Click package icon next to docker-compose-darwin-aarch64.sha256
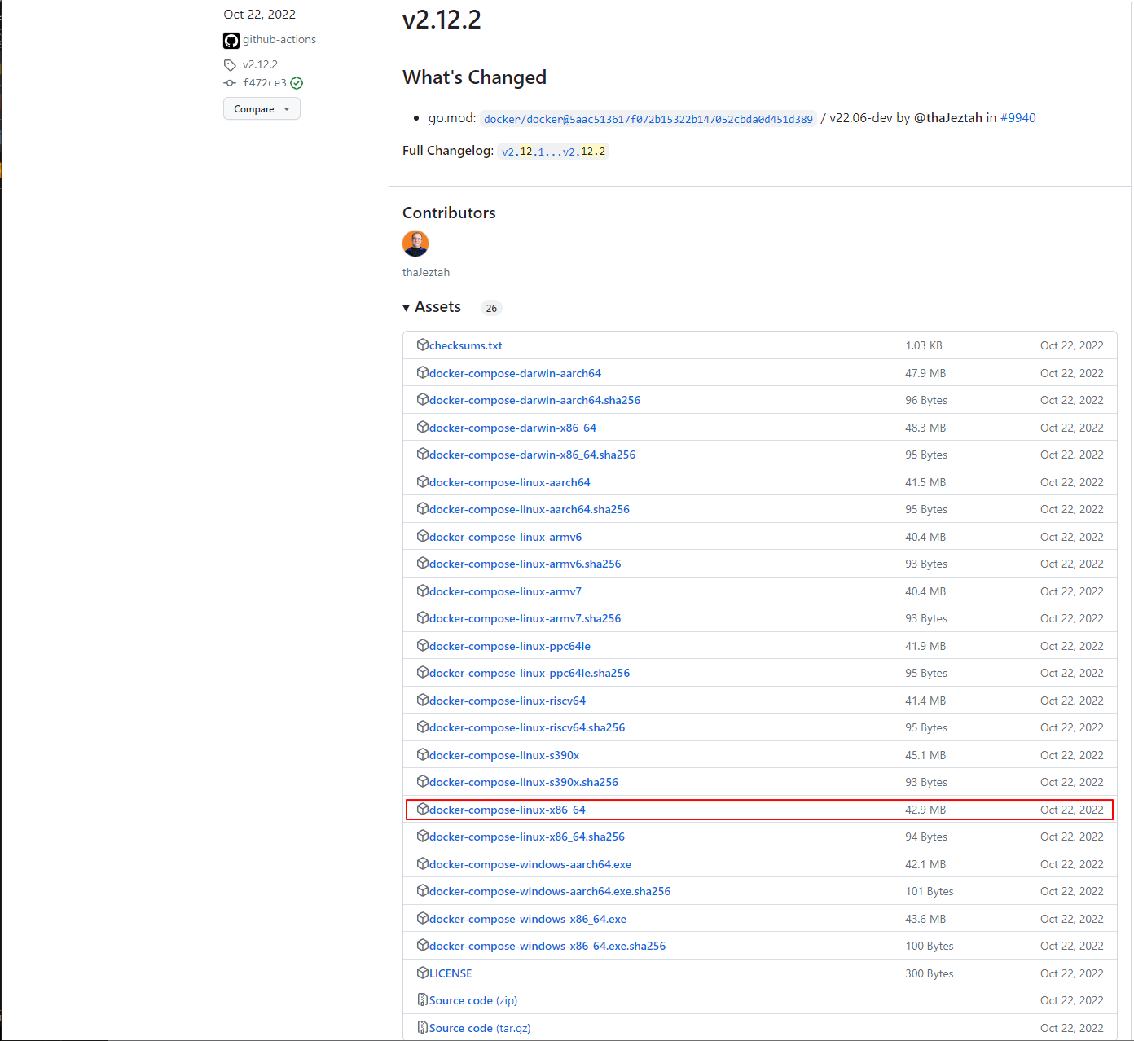Image resolution: width=1134 pixels, height=1041 pixels. 423,399
